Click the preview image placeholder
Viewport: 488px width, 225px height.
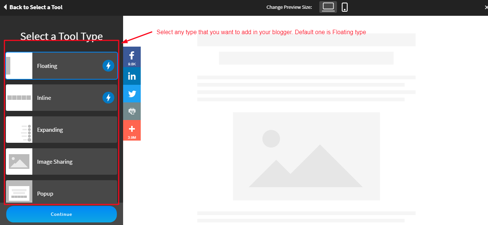click(x=306, y=156)
